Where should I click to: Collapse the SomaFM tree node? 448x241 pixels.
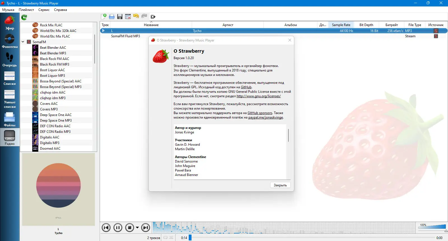[23, 42]
